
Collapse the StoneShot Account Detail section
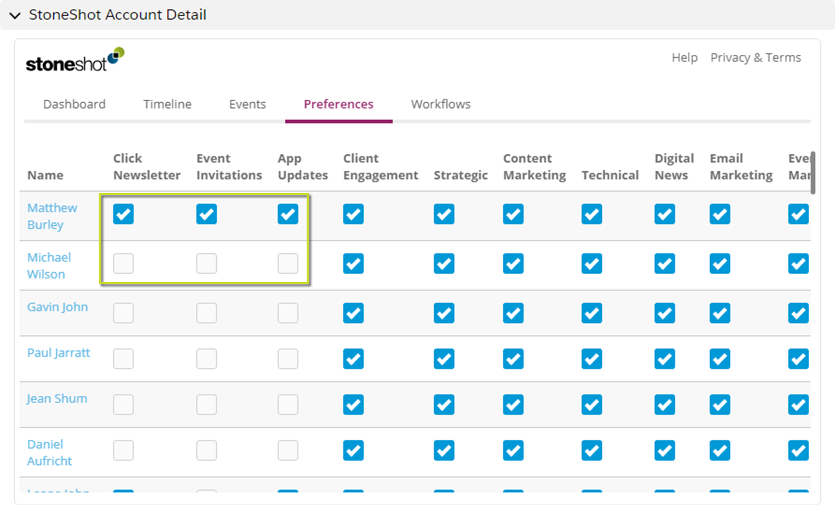pyautogui.click(x=15, y=15)
